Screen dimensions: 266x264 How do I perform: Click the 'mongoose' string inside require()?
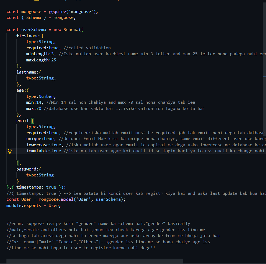[x=81, y=12]
